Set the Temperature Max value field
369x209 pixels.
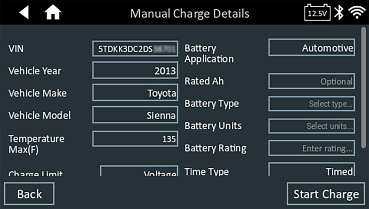pyautogui.click(x=135, y=139)
